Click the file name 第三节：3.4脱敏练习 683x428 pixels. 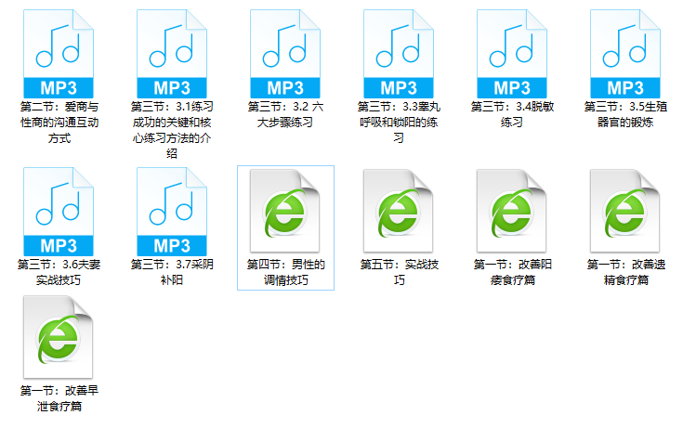[x=512, y=114]
